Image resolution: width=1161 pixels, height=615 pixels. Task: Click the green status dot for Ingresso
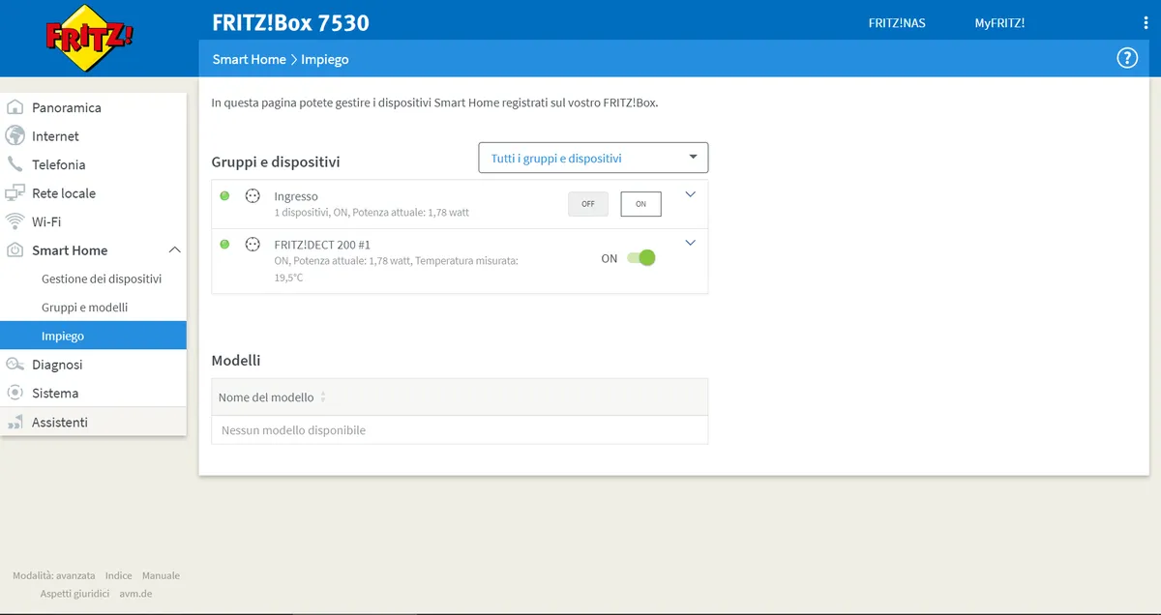[224, 196]
